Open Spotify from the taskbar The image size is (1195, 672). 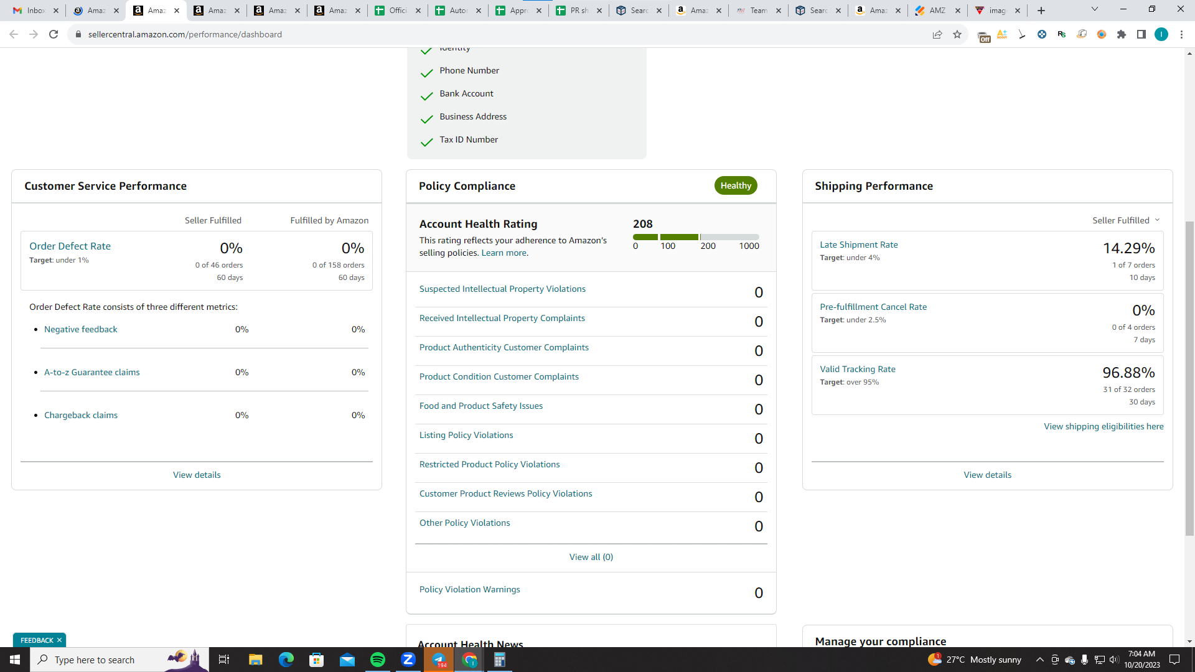[378, 660]
